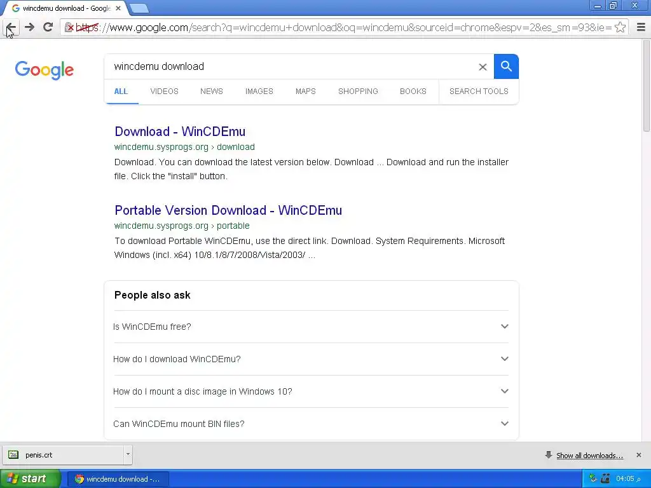The height and width of the screenshot is (488, 651).
Task: Open dropdown arrow next to penis.crt
Action: 128,454
